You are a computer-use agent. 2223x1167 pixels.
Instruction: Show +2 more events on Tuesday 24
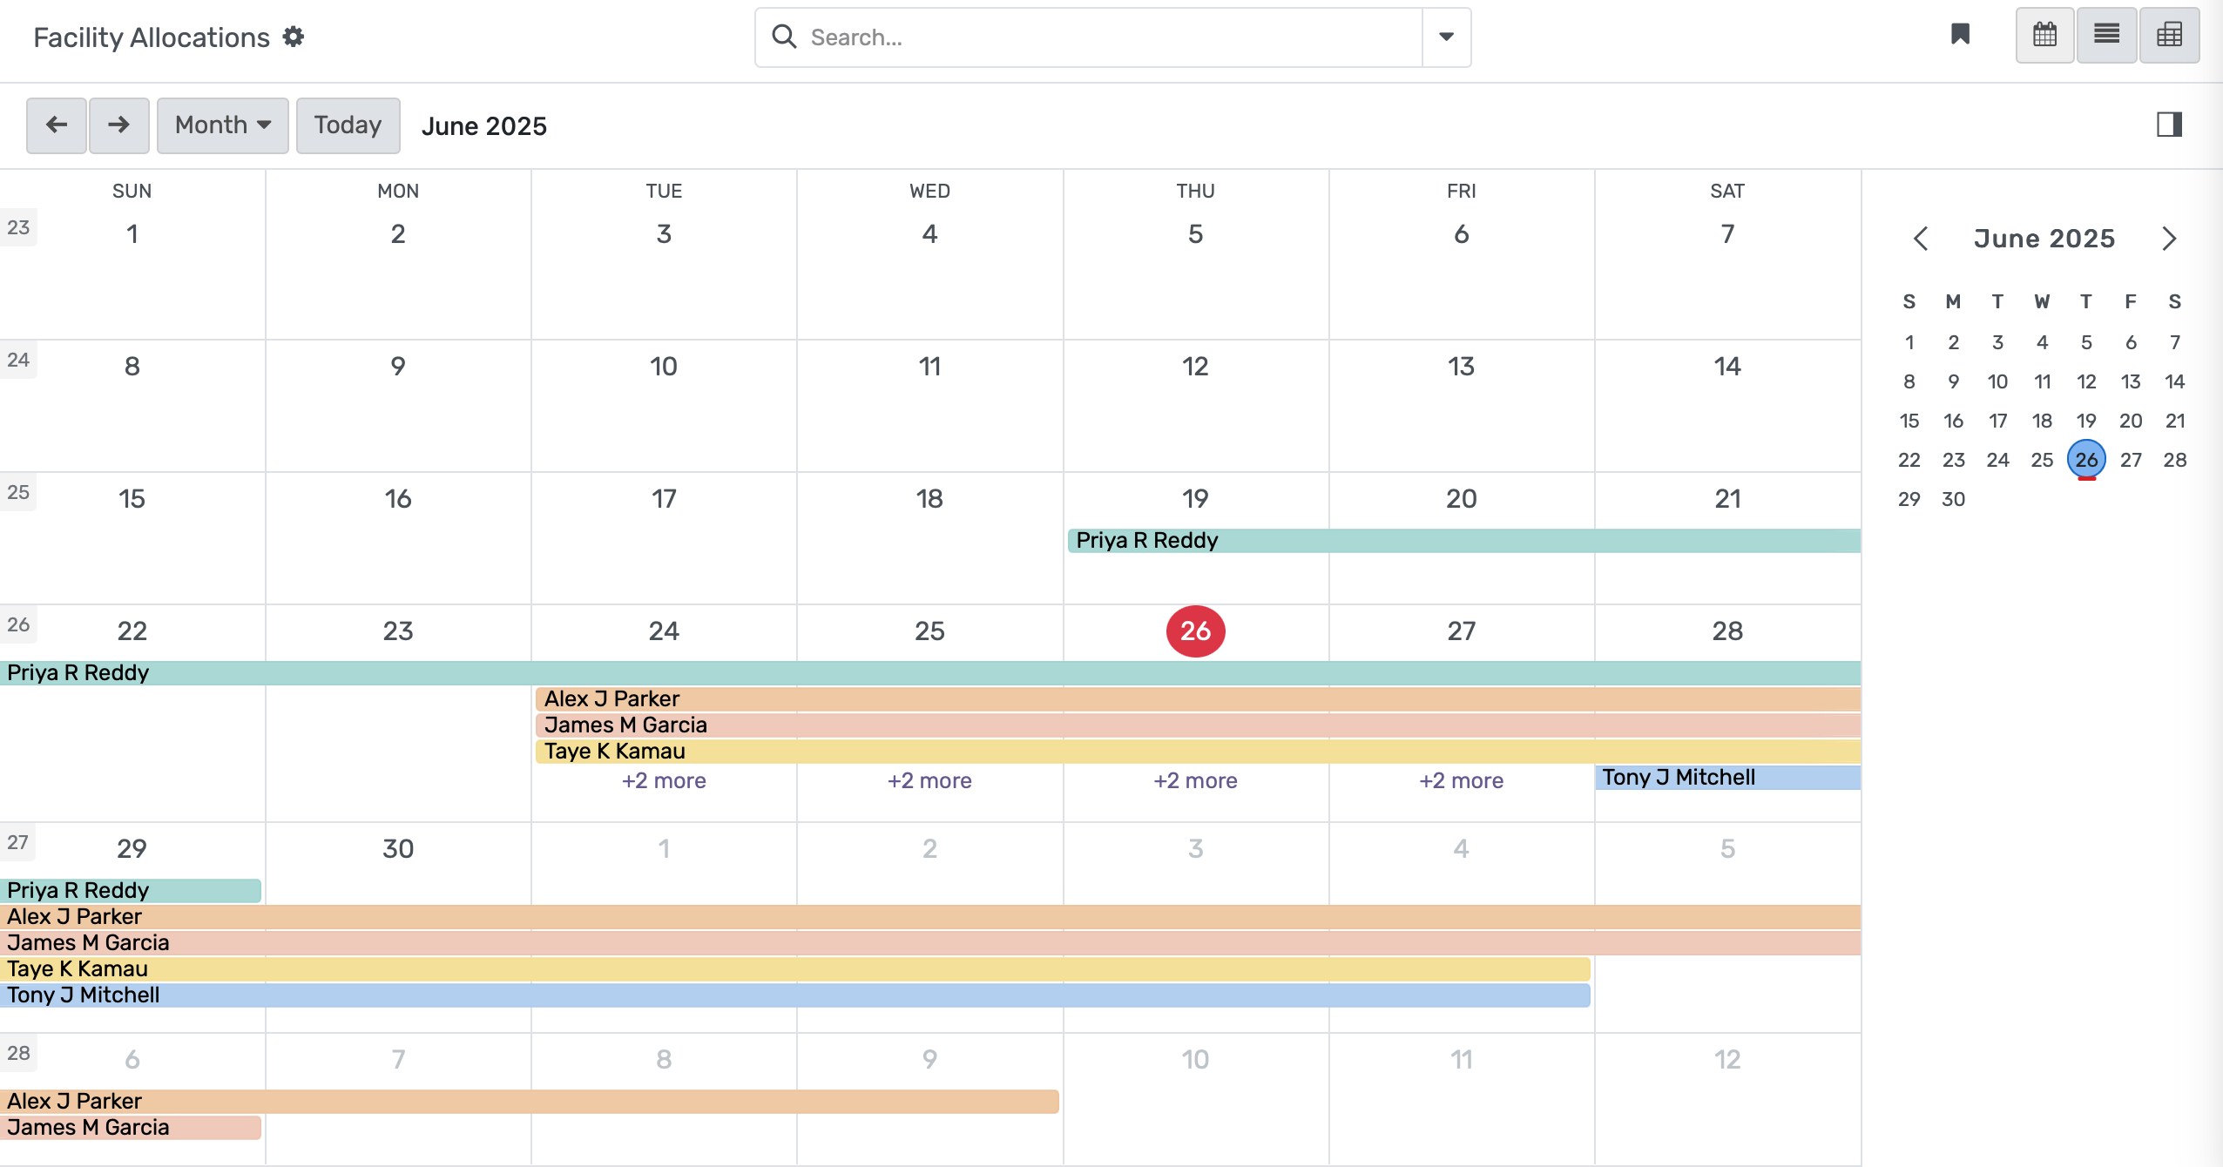(x=664, y=780)
